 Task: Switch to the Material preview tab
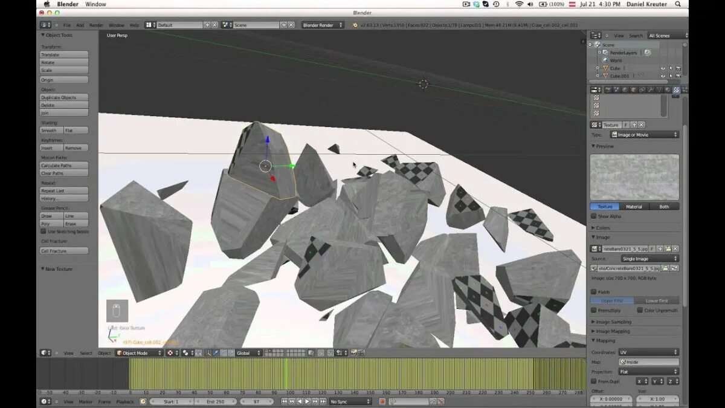pos(634,207)
